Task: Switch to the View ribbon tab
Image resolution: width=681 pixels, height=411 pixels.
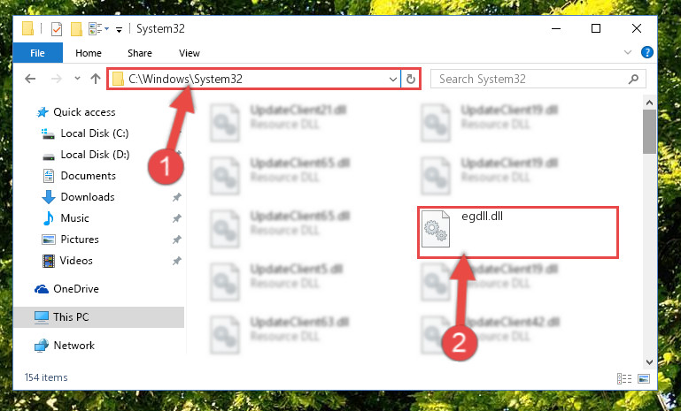Action: 190,53
